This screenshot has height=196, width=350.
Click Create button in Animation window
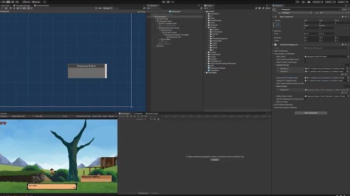[x=215, y=160]
